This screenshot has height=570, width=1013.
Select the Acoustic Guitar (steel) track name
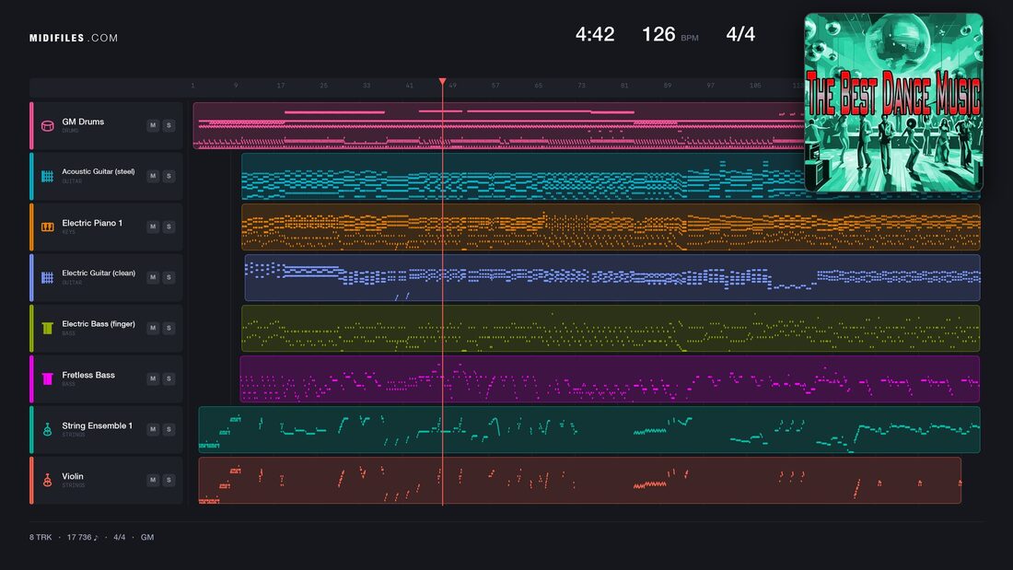(x=99, y=172)
